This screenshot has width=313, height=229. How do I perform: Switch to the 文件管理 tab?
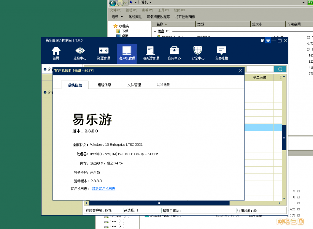134,85
